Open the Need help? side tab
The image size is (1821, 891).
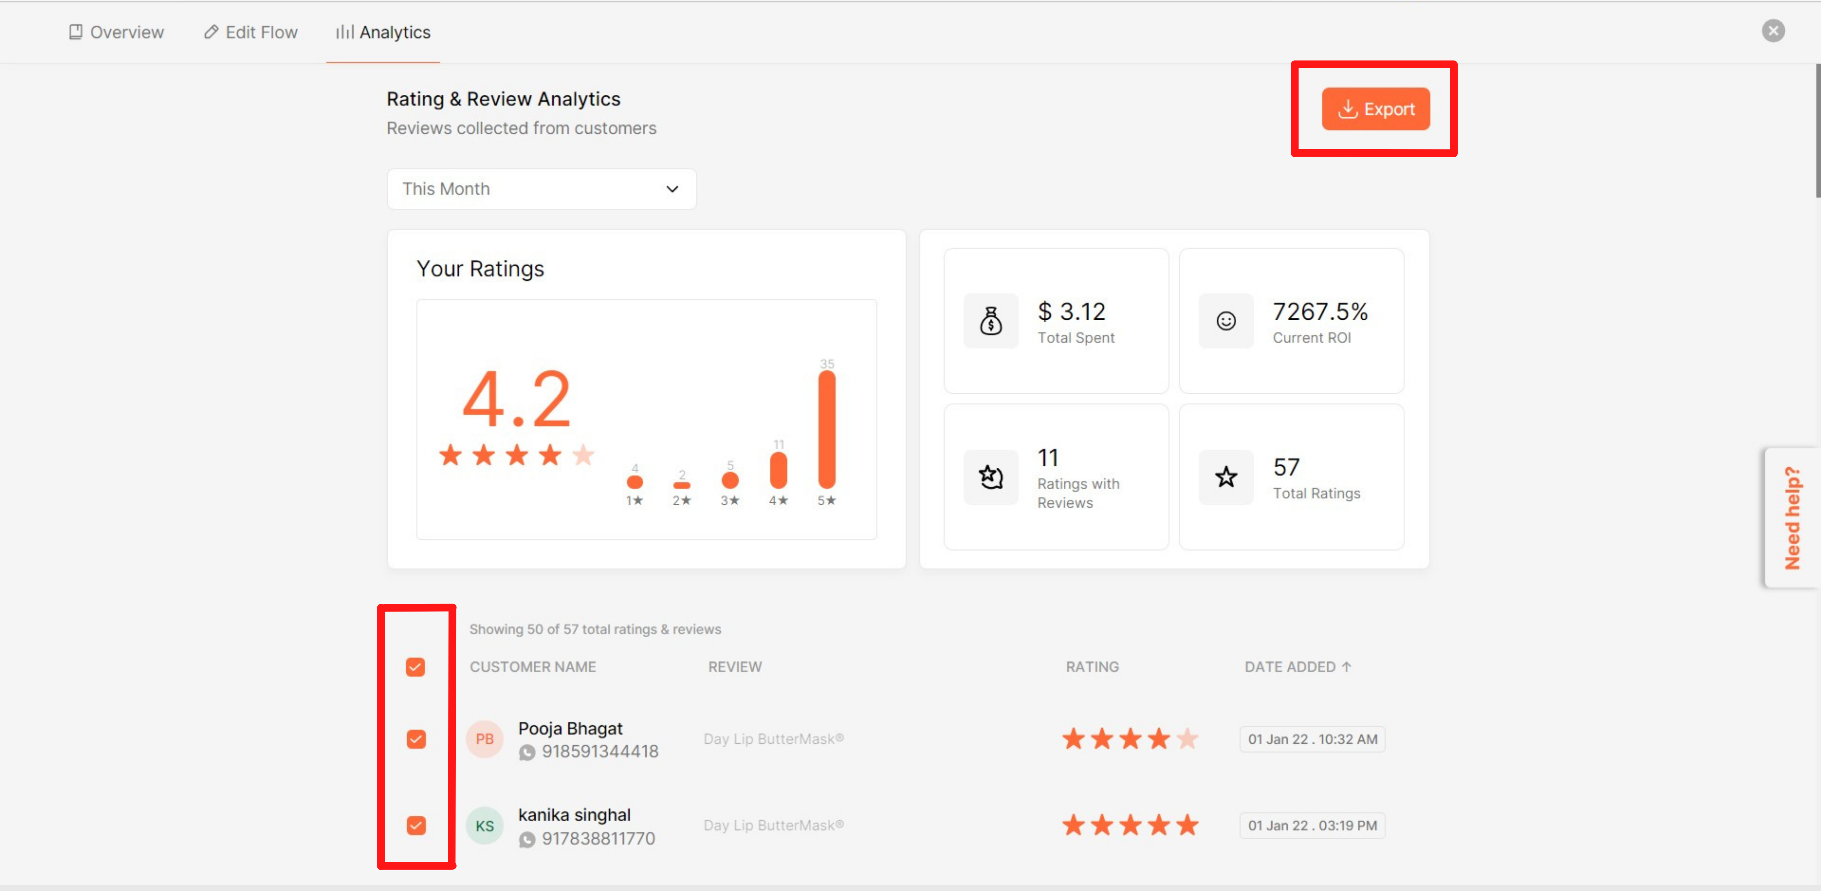1792,518
